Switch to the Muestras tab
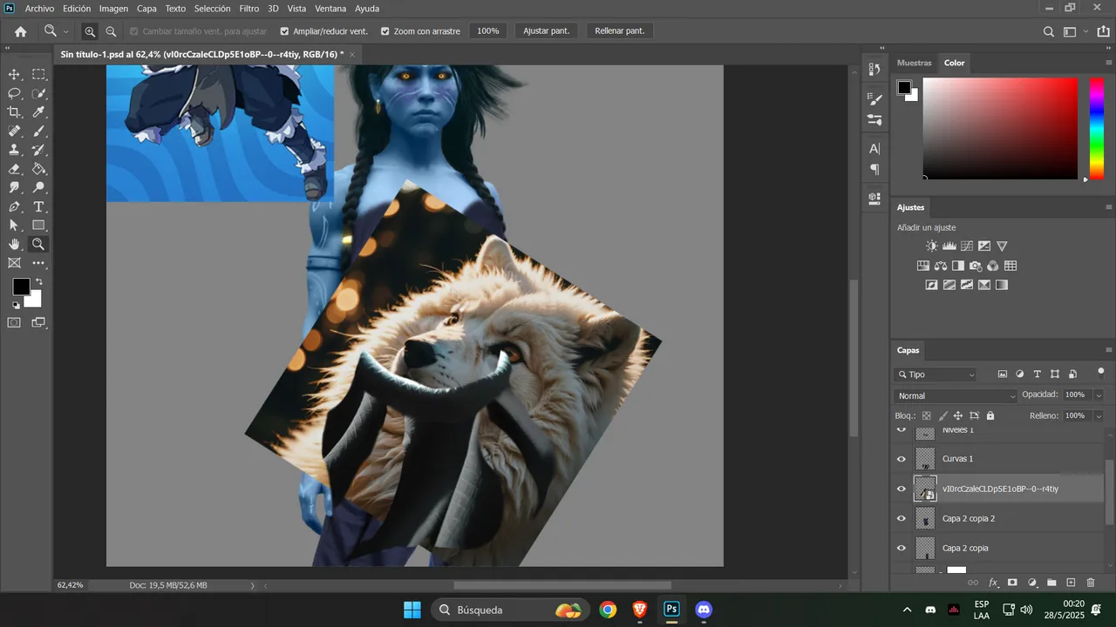 (915, 63)
